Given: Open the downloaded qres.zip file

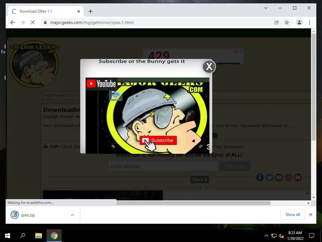Looking at the screenshot, I should (x=28, y=215).
